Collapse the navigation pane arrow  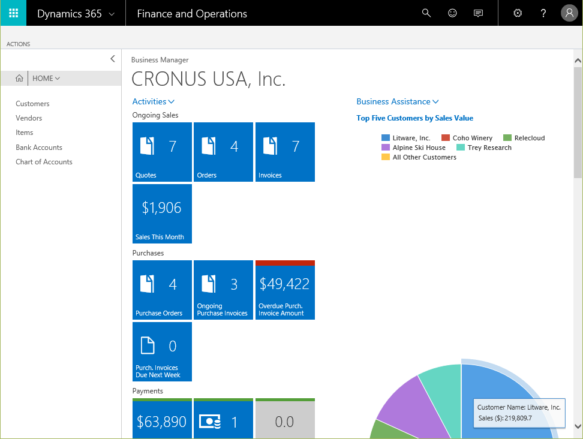pyautogui.click(x=113, y=59)
